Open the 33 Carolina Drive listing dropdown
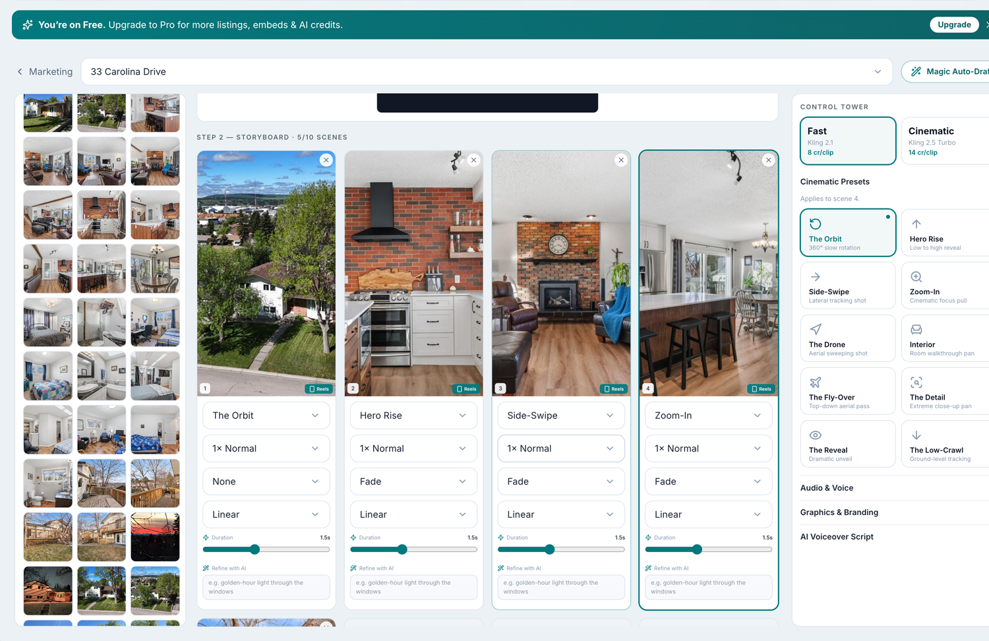Image resolution: width=989 pixels, height=641 pixels. click(x=487, y=72)
